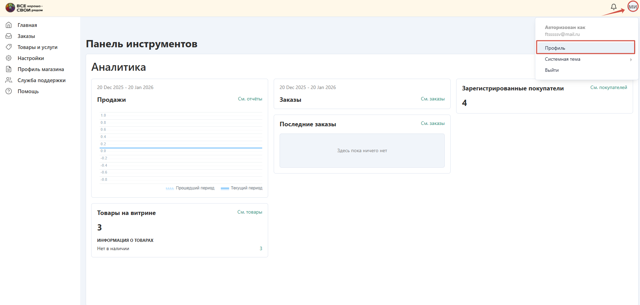Select Профиль in the user menu
640x305 pixels.
pyautogui.click(x=555, y=48)
